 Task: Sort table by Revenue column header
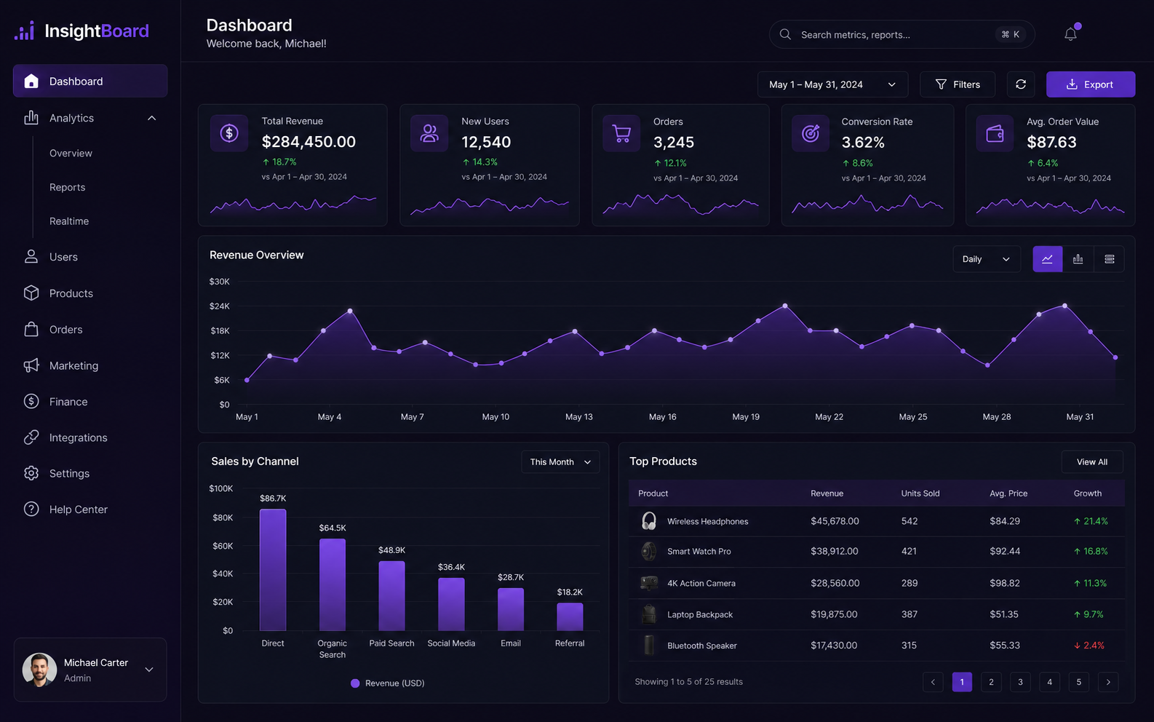[x=827, y=493]
